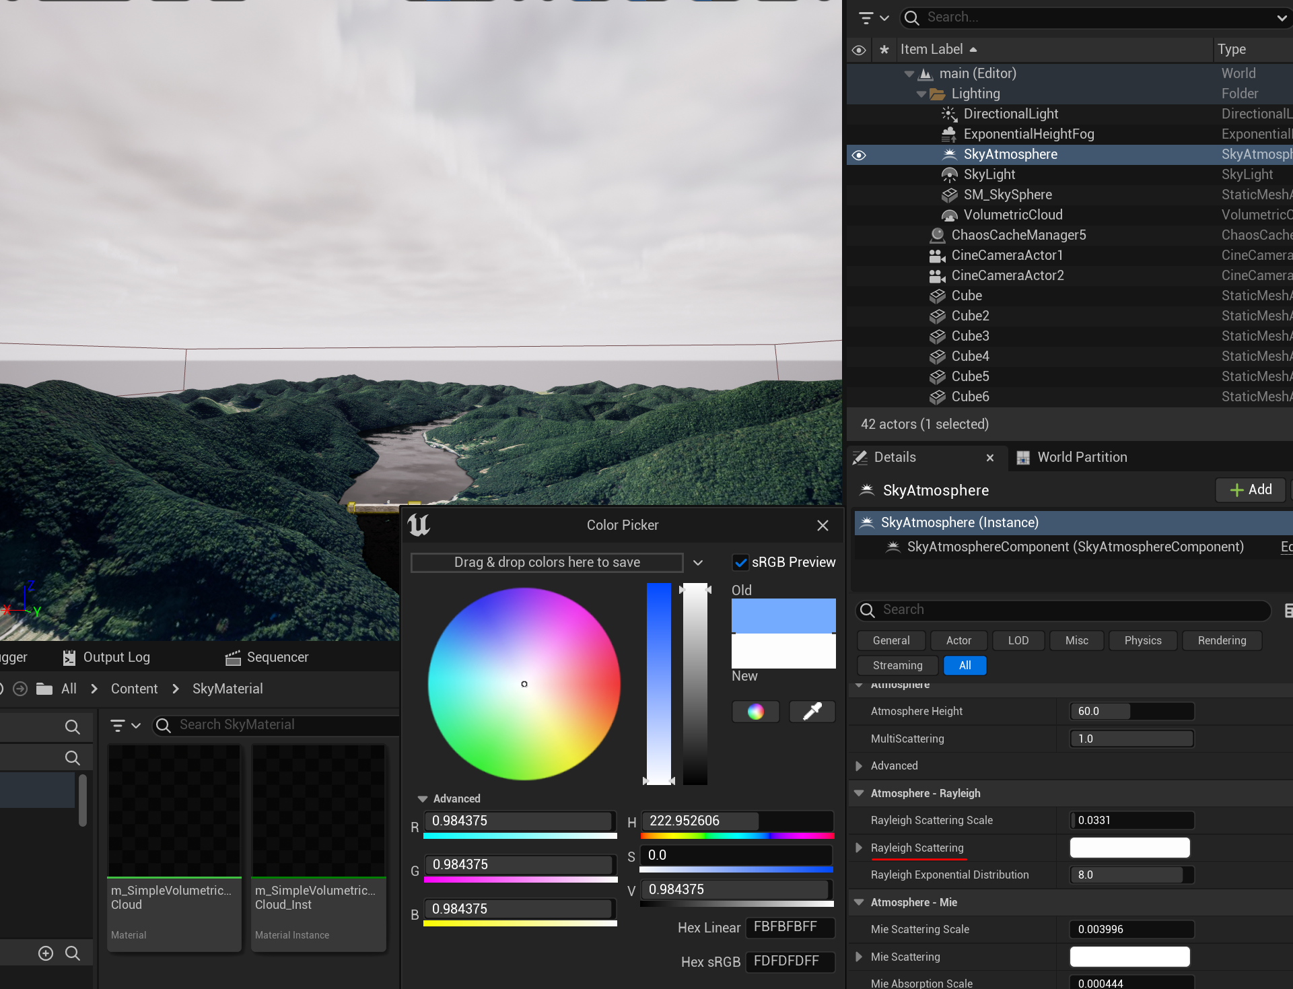Expand the Rayleigh Scattering property row
The width and height of the screenshot is (1293, 989).
tap(859, 848)
